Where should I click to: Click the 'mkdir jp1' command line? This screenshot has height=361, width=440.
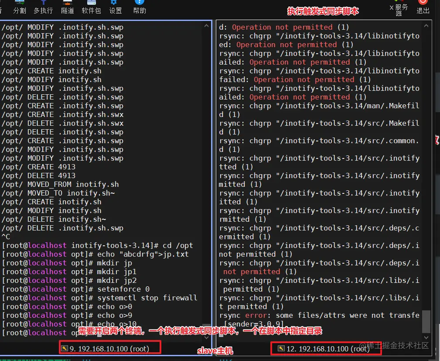click(69, 272)
